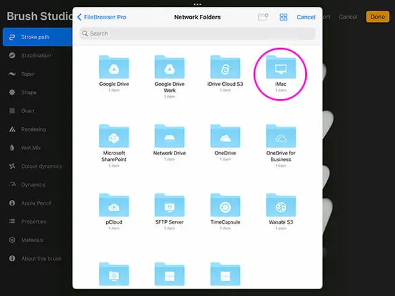Open the Microsoft SharePoint folder
Viewport: 395px width, 296px height.
[114, 136]
